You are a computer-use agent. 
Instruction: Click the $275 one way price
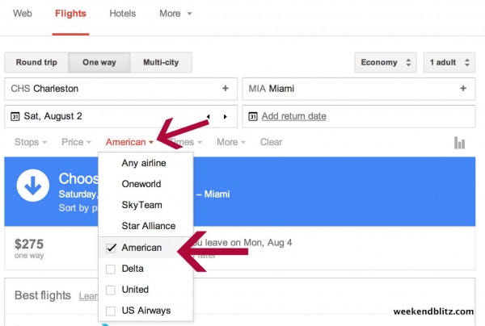coord(29,249)
